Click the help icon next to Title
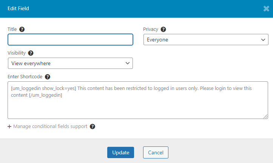273x163 pixels. pyautogui.click(x=22, y=29)
